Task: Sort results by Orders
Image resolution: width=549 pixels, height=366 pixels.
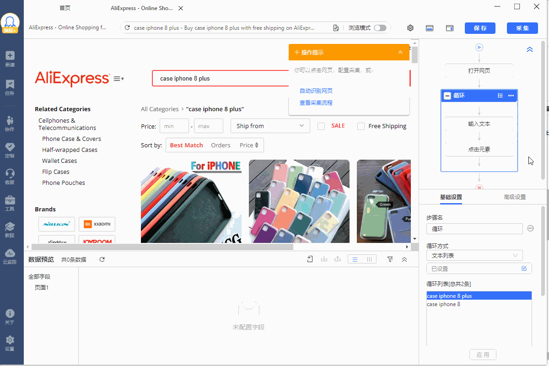Action: tap(221, 145)
